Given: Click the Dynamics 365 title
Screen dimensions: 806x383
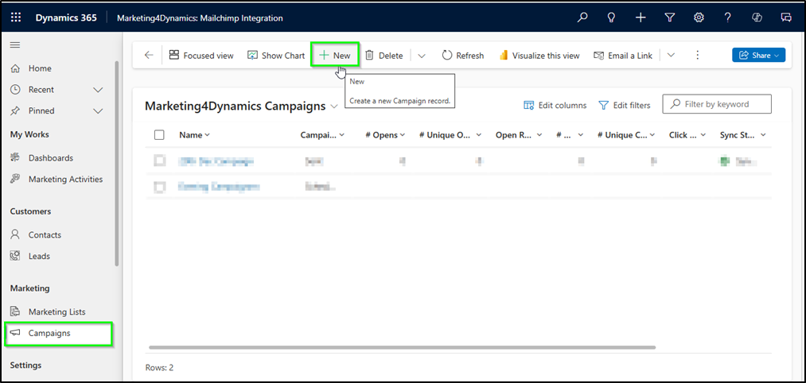Looking at the screenshot, I should [66, 18].
